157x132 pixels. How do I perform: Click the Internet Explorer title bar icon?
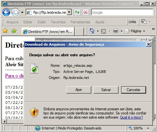[4, 4]
